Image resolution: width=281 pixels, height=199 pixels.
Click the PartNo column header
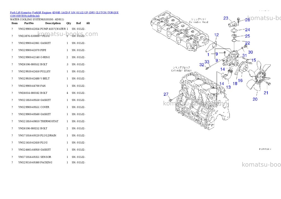29,23
